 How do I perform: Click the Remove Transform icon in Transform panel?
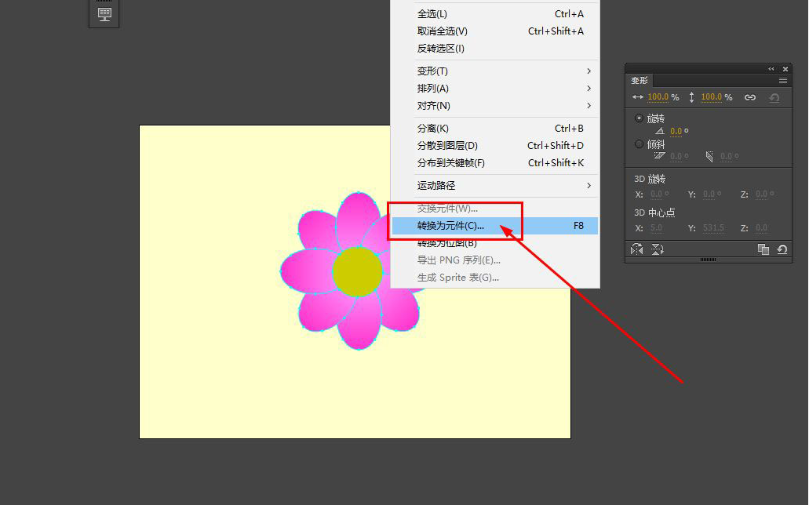click(782, 249)
